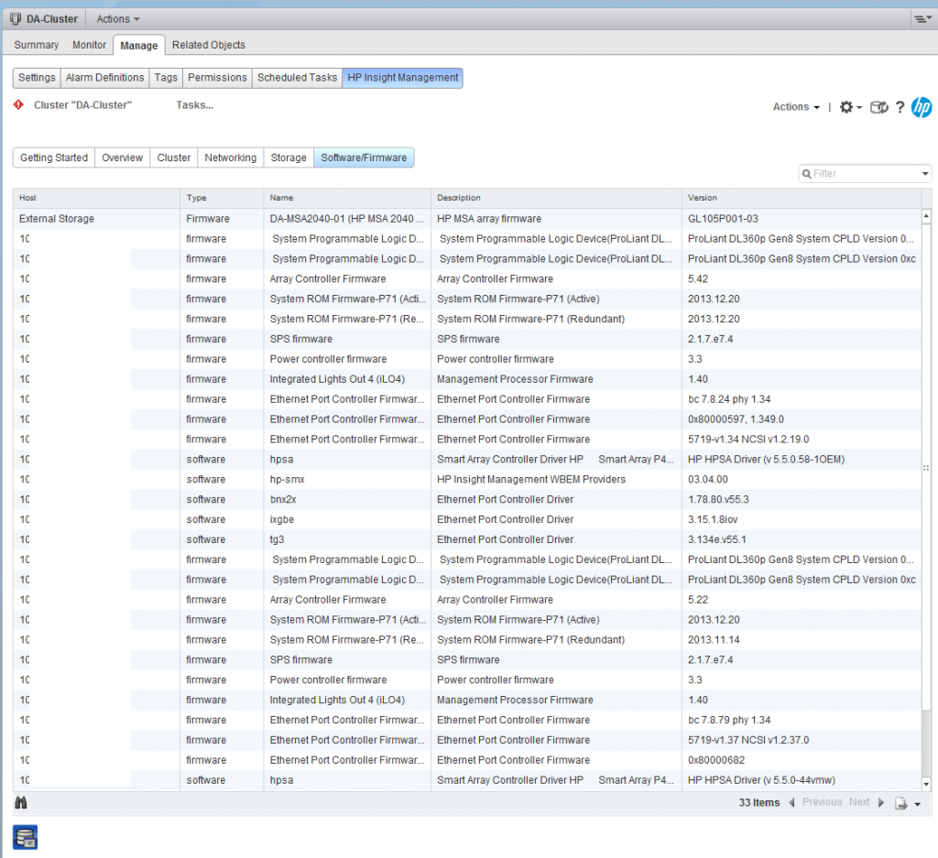The width and height of the screenshot is (938, 858).
Task: Click the HP logo icon
Action: pos(922,107)
